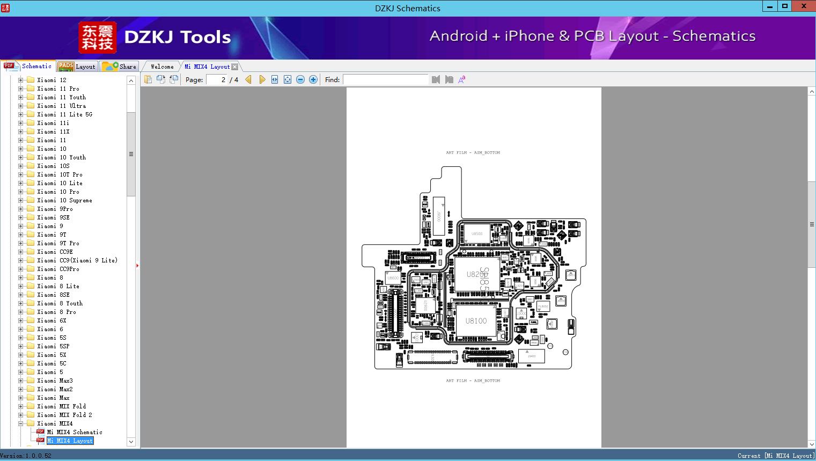Select Xiaomi 10T Pro entry
This screenshot has width=816, height=461.
60,174
